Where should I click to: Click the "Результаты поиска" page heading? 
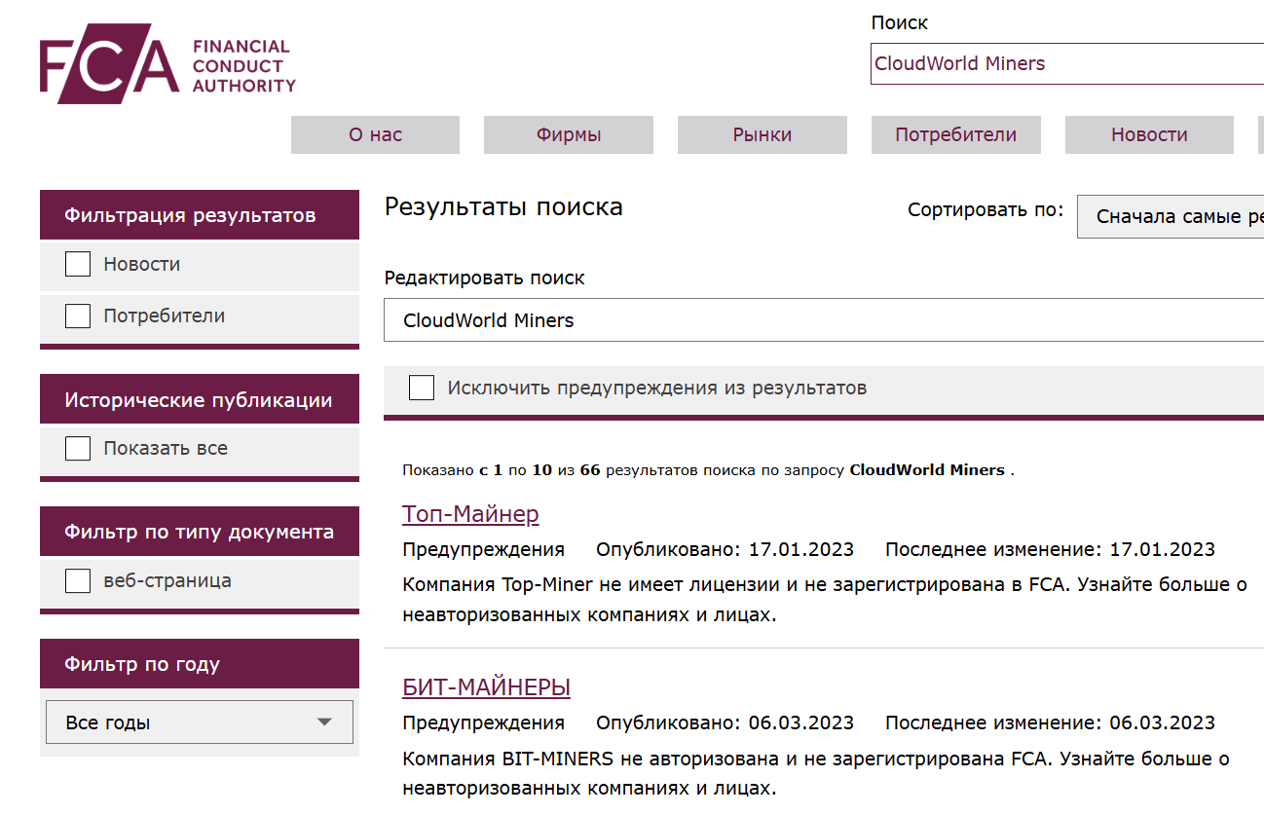pos(504,206)
